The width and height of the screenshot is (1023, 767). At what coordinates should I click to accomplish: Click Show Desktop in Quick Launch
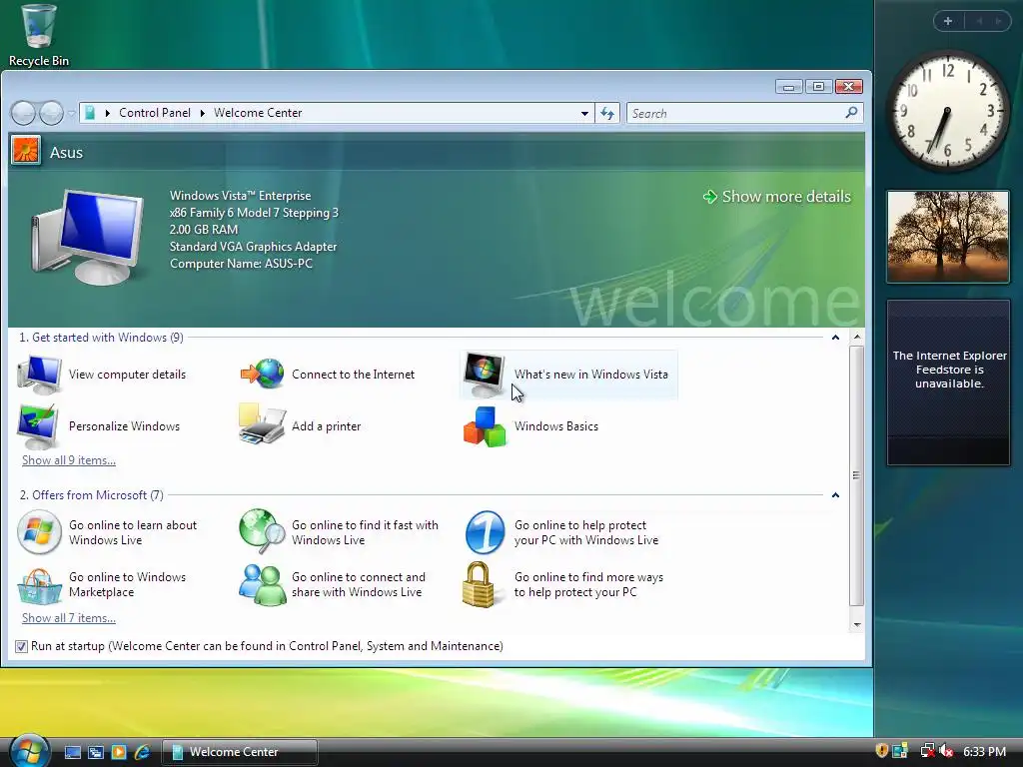(x=72, y=752)
